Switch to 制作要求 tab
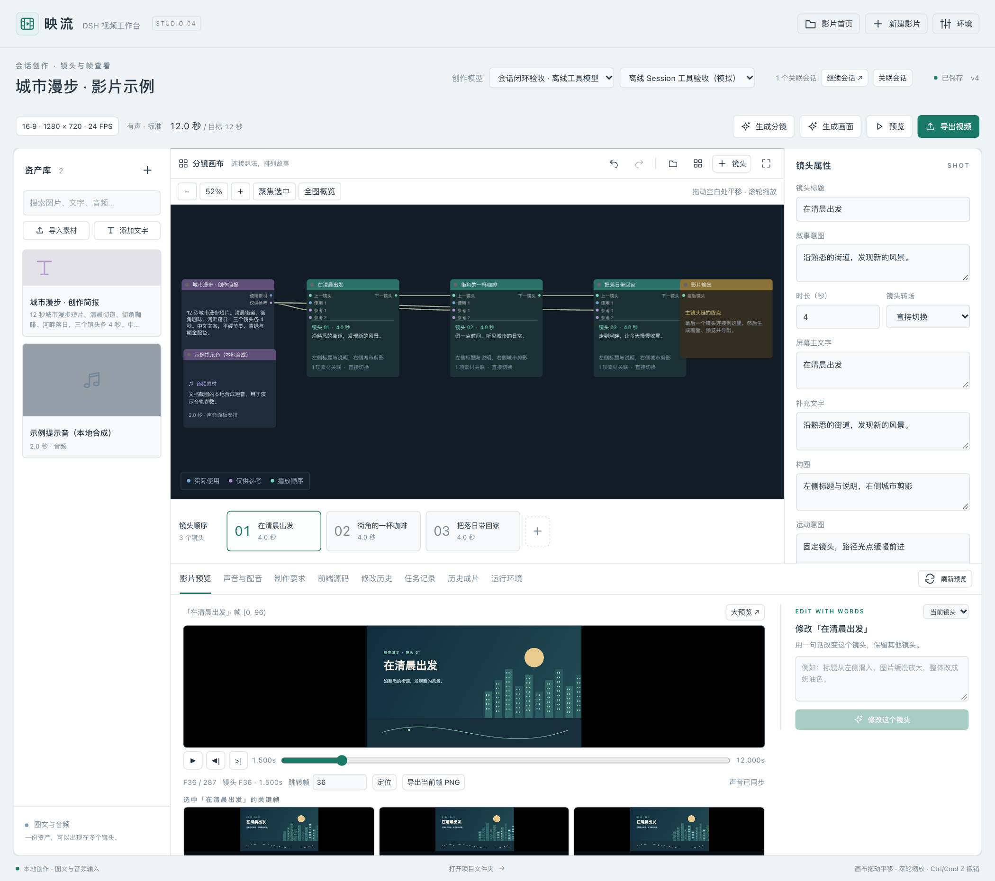The image size is (995, 881). click(x=289, y=579)
